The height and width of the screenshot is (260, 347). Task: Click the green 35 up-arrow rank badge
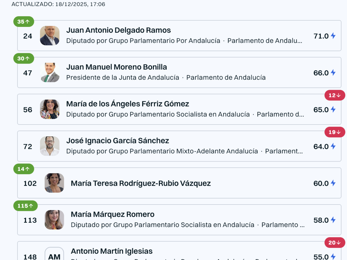point(24,22)
